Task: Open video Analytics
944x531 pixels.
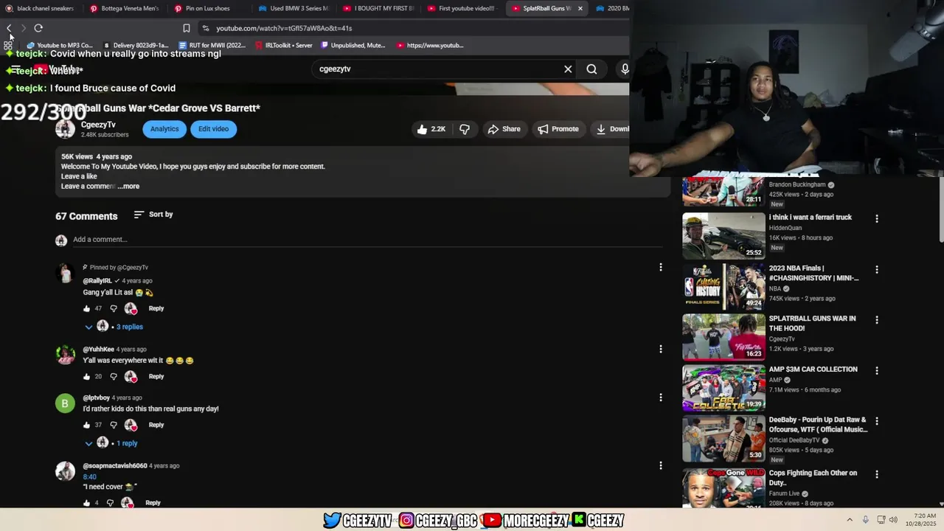Action: (164, 129)
